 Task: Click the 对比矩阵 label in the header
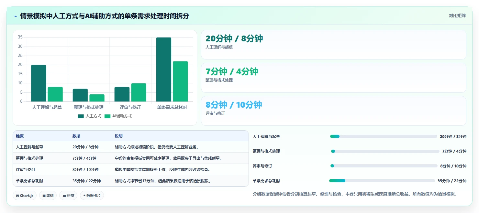point(457,16)
